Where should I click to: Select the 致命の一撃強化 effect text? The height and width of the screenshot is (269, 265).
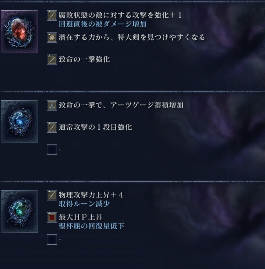(84, 60)
